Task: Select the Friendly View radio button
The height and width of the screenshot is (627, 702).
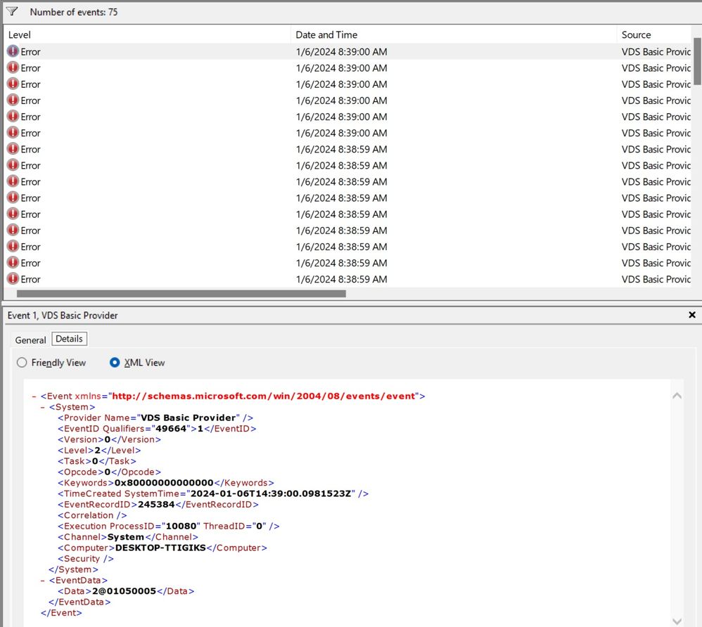Action: click(x=22, y=363)
